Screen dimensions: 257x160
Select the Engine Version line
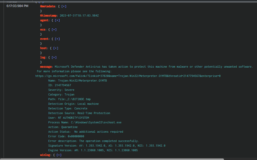coord(93,150)
